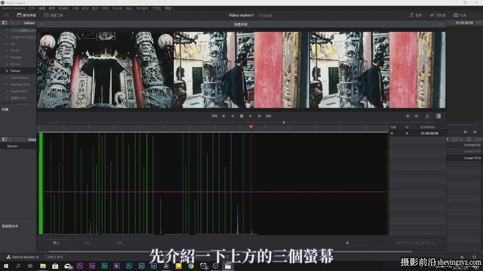Open the 采集 (capture) panel

coord(460,15)
